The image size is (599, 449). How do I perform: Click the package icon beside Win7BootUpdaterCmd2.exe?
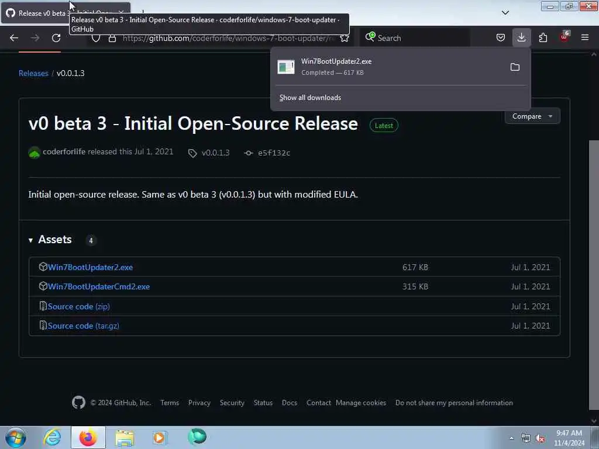coord(43,285)
